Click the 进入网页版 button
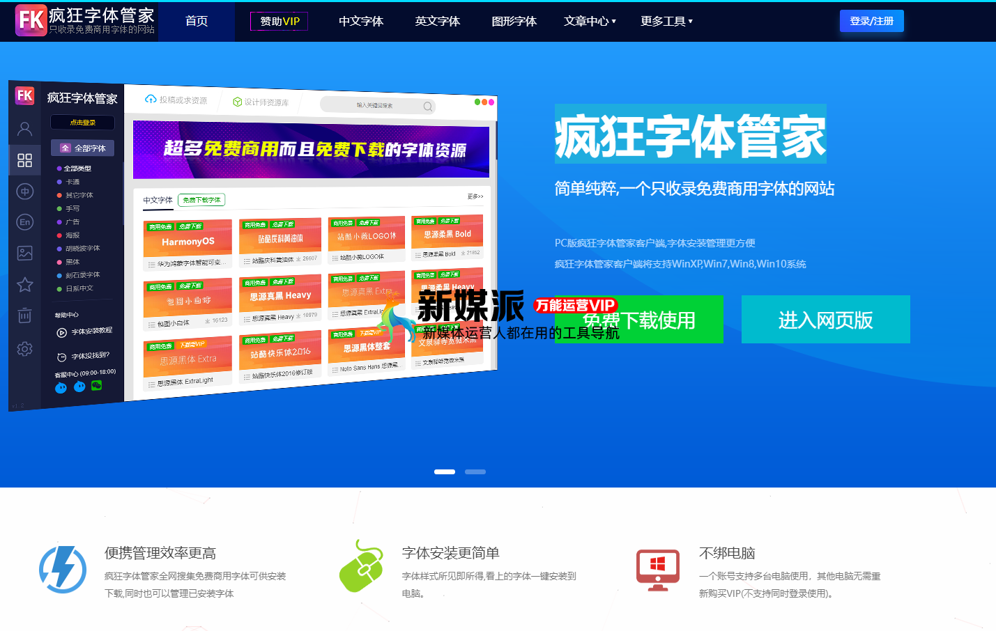The width and height of the screenshot is (996, 631). 826,320
